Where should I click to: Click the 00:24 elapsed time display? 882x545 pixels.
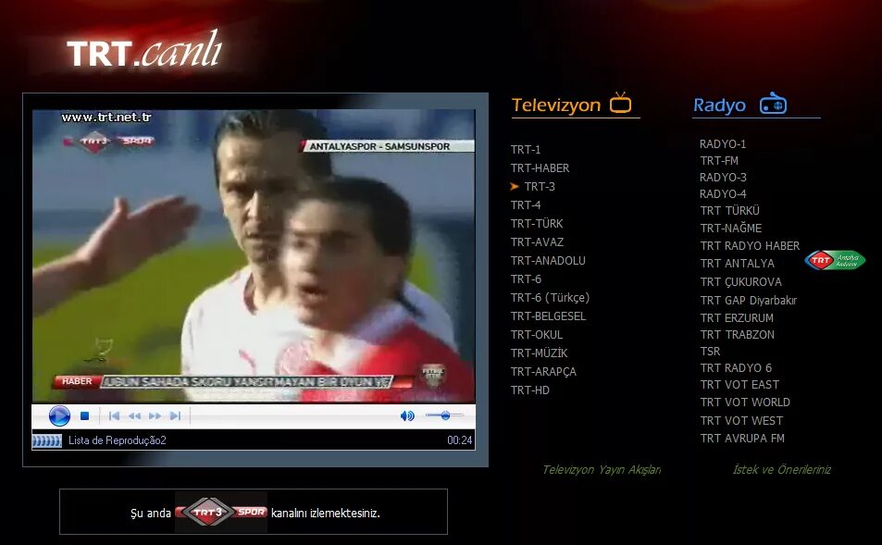pos(460,440)
